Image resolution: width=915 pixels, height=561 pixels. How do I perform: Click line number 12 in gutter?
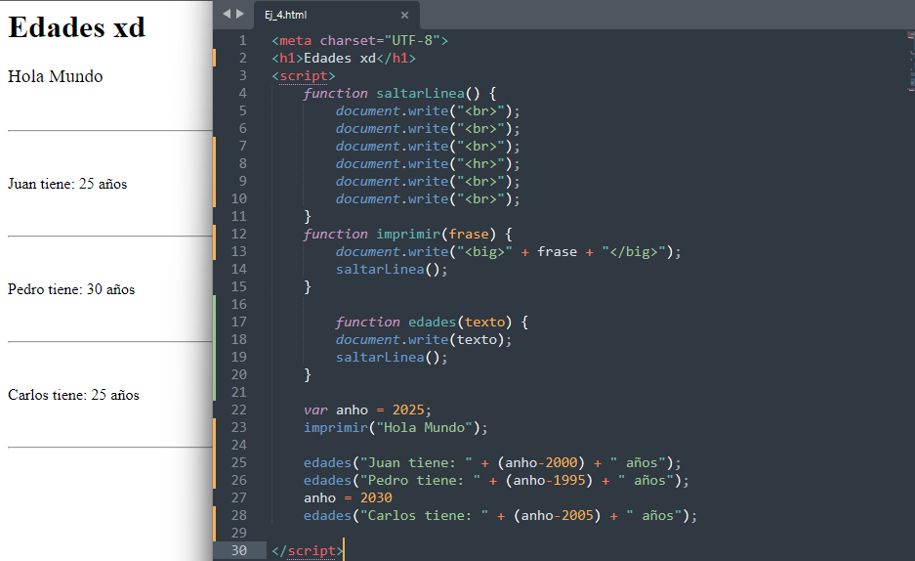tap(239, 235)
